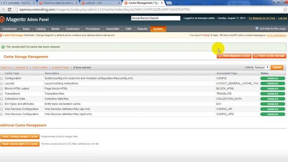Click the Global Record Search field
This screenshot has height=162, width=288.
(156, 18)
